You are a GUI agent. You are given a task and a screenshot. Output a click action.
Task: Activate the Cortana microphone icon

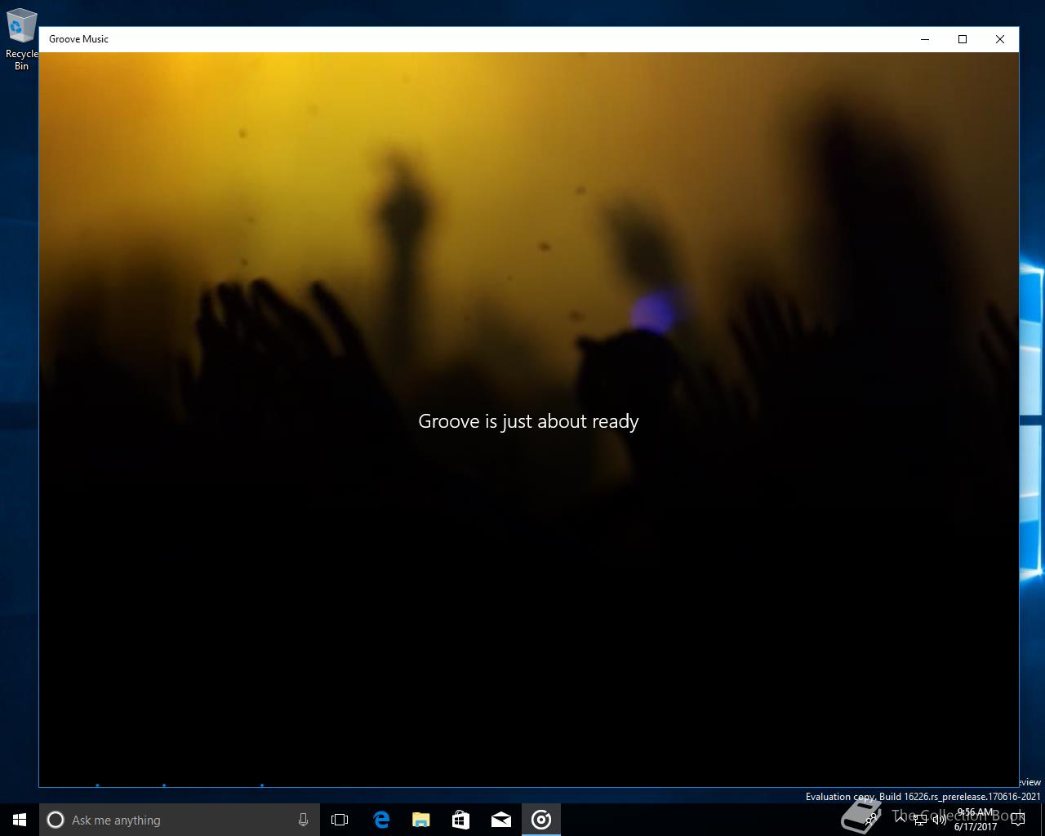(x=303, y=820)
